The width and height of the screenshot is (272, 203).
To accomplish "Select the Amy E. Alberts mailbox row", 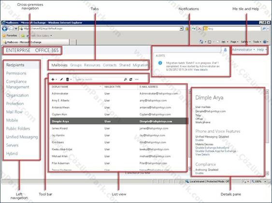I will tap(119, 100).
